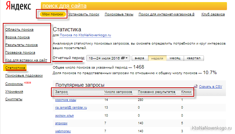Open Уточнения in the sidebar
The image size is (235, 134).
14,92
